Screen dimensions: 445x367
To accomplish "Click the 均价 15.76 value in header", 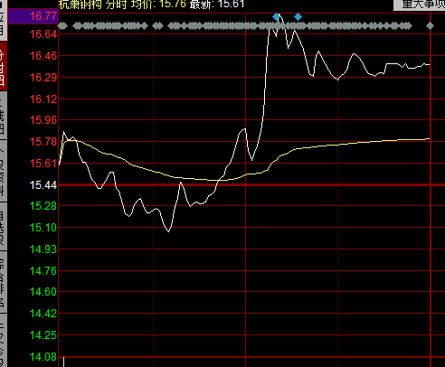I will [158, 5].
